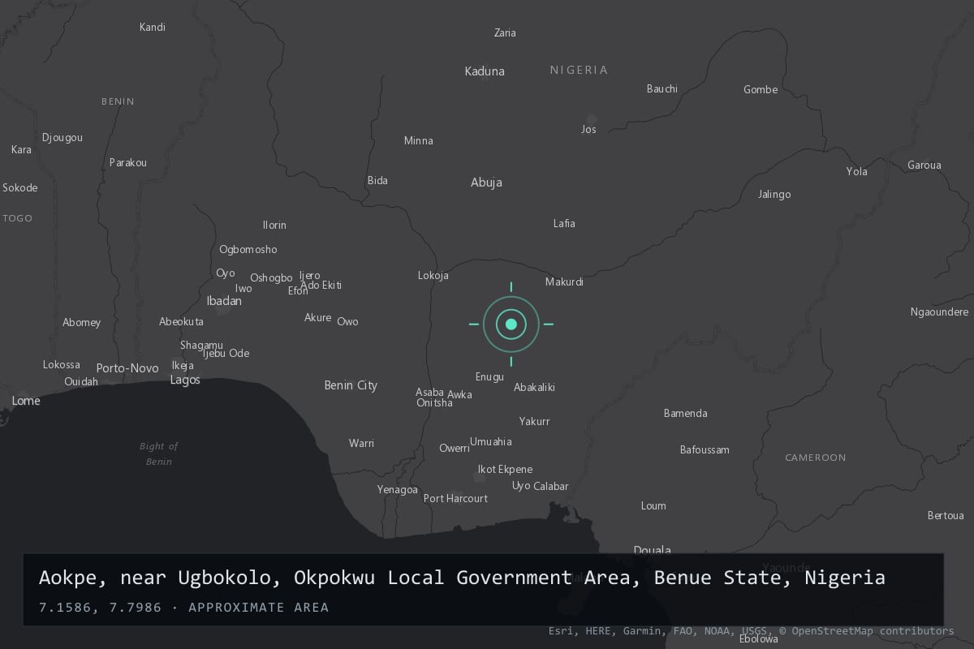
Task: Click the teal location target marker
Action: (x=511, y=324)
